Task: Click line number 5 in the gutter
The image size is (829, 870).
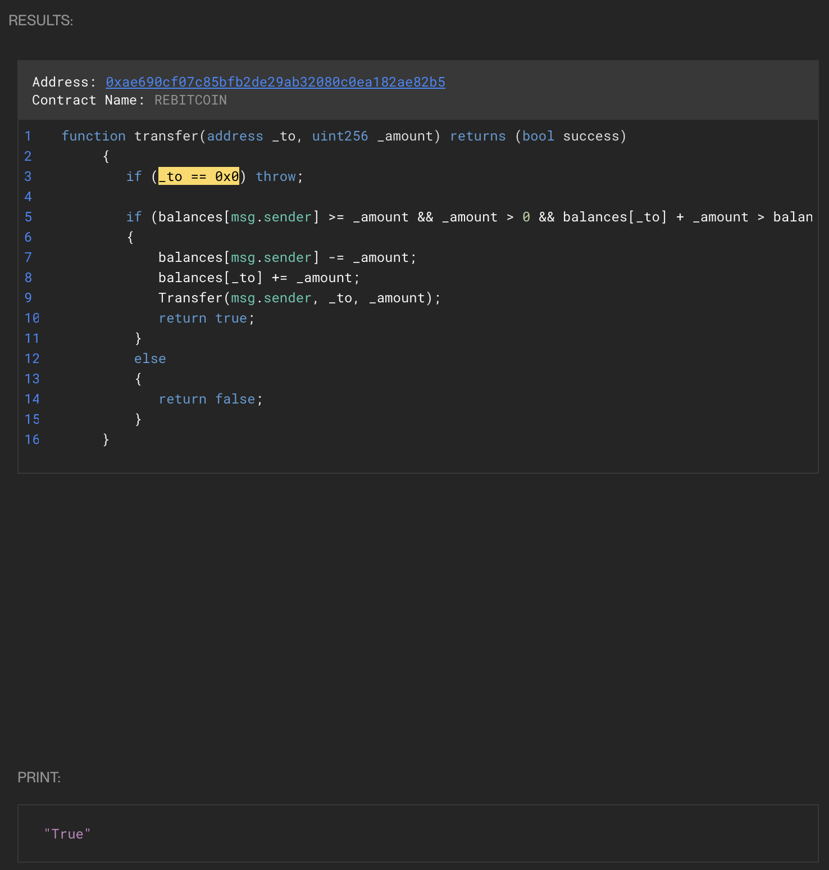Action: (x=28, y=217)
